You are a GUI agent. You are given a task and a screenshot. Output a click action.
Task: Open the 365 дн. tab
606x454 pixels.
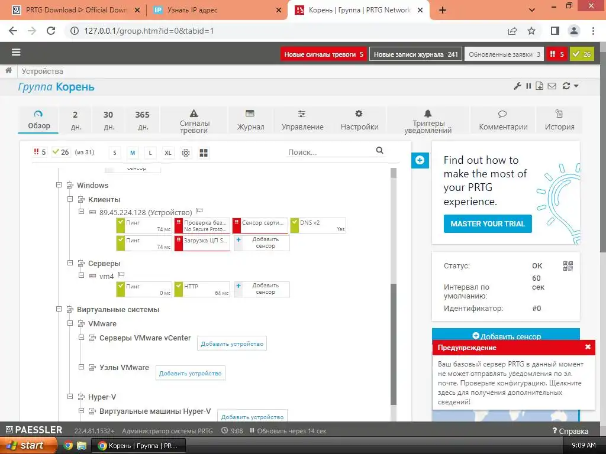pyautogui.click(x=143, y=120)
